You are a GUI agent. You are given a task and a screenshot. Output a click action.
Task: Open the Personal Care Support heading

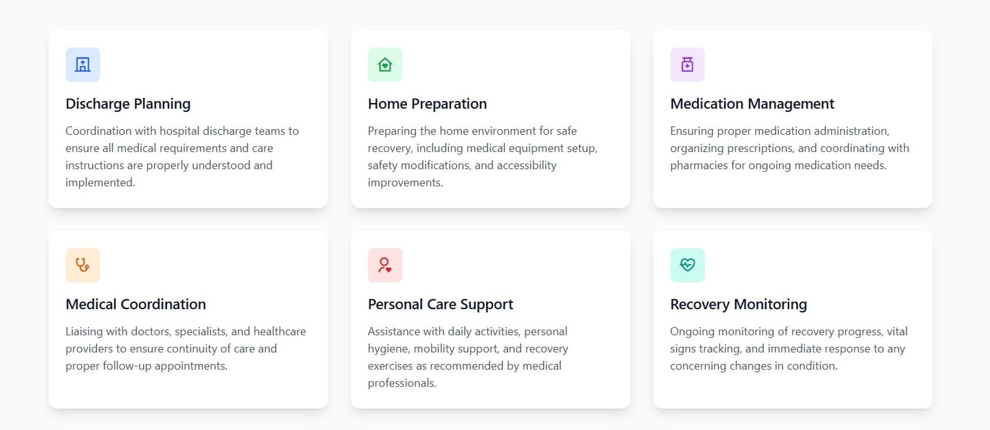click(x=440, y=304)
